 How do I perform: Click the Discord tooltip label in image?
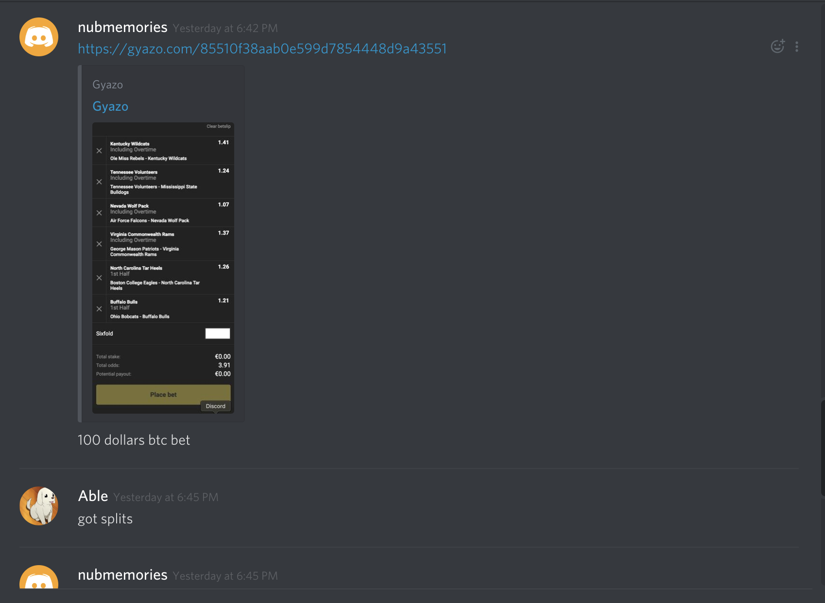pyautogui.click(x=216, y=406)
